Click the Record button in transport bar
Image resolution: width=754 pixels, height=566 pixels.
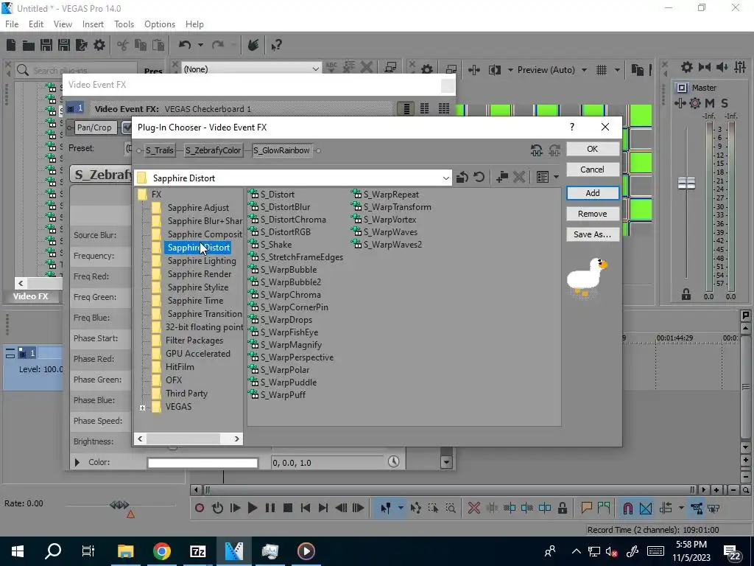[200, 508]
